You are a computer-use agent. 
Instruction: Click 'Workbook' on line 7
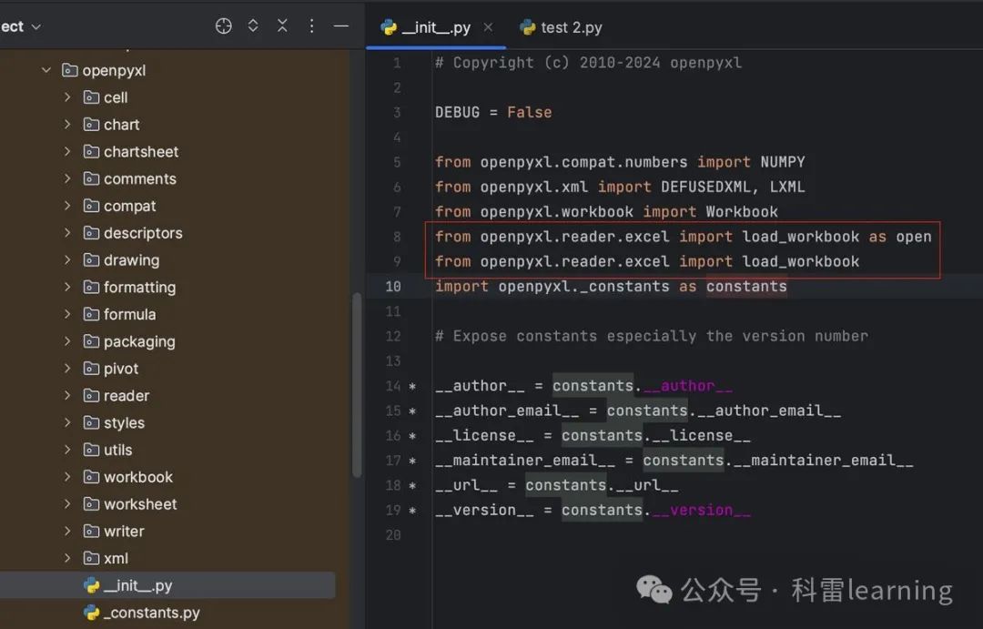click(x=742, y=211)
